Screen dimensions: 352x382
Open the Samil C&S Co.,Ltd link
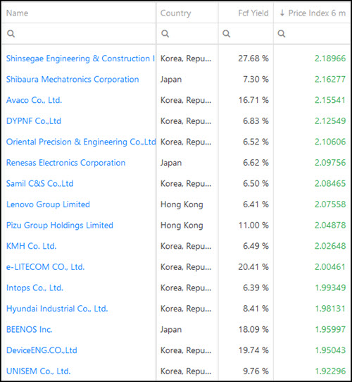[x=39, y=183]
